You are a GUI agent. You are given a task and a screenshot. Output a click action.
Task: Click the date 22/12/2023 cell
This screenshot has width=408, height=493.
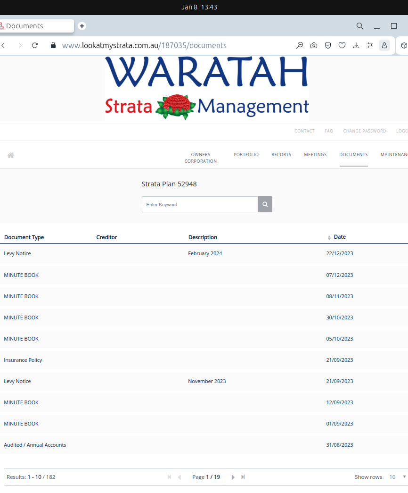click(x=340, y=253)
